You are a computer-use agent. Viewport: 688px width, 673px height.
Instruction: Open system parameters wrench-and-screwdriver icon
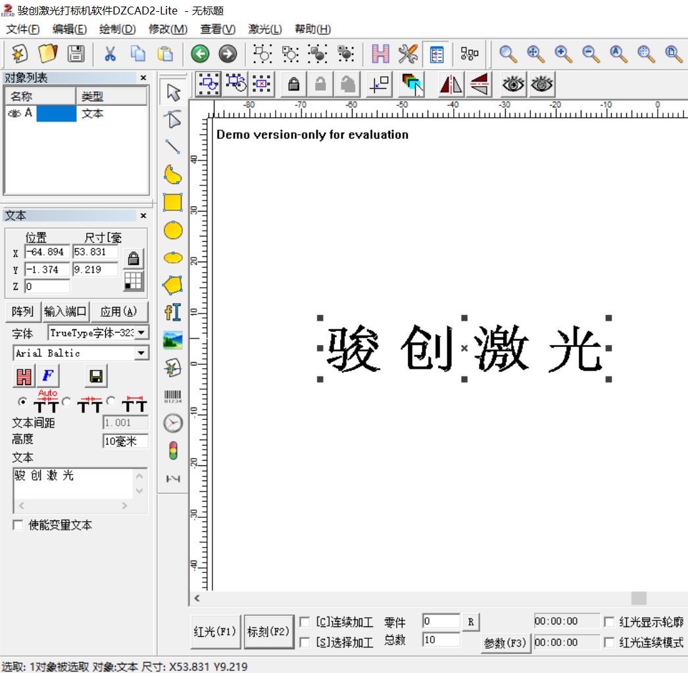[x=408, y=54]
